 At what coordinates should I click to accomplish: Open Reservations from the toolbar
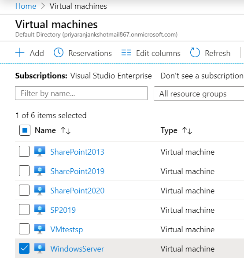click(90, 53)
